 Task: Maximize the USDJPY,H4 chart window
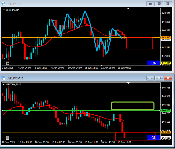[159, 4]
